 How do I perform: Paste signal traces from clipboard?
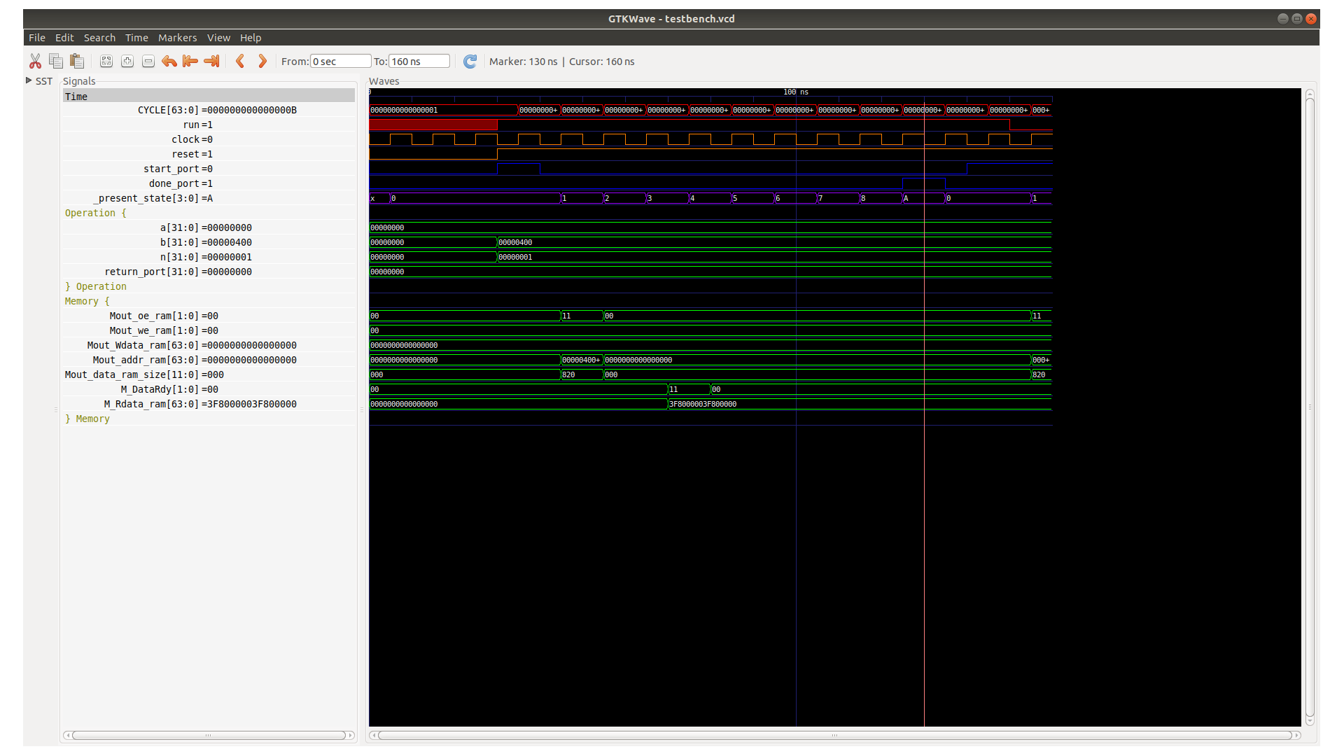point(77,61)
